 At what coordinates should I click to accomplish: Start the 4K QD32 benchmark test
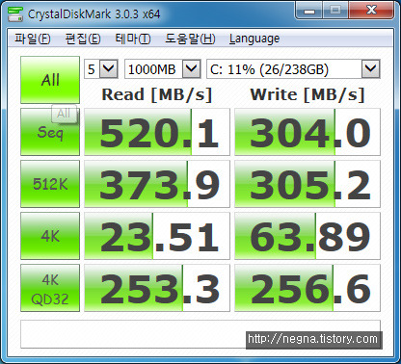(x=50, y=288)
